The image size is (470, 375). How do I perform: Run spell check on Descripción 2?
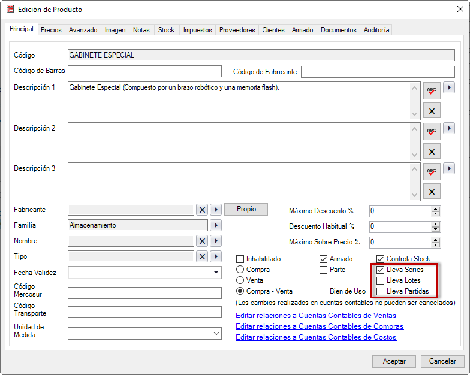[432, 131]
